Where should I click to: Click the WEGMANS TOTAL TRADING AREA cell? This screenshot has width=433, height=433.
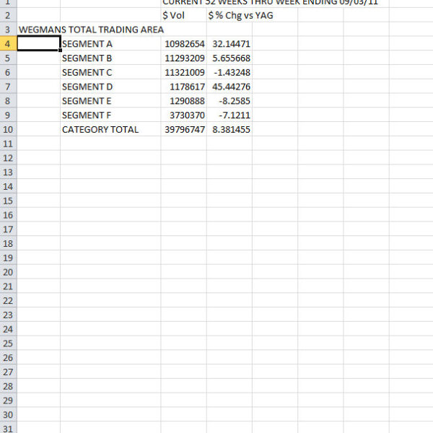pyautogui.click(x=91, y=30)
